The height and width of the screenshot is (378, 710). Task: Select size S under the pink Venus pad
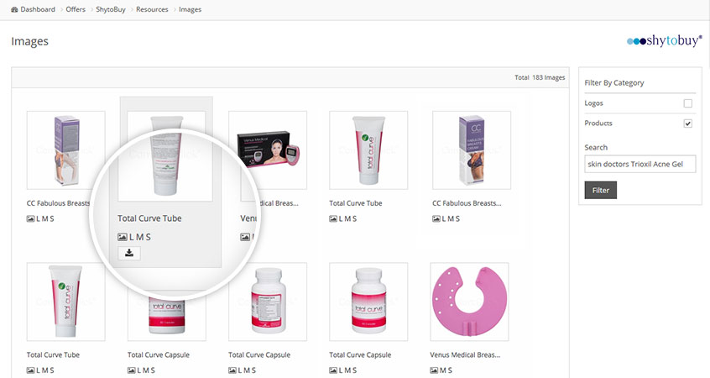point(449,370)
